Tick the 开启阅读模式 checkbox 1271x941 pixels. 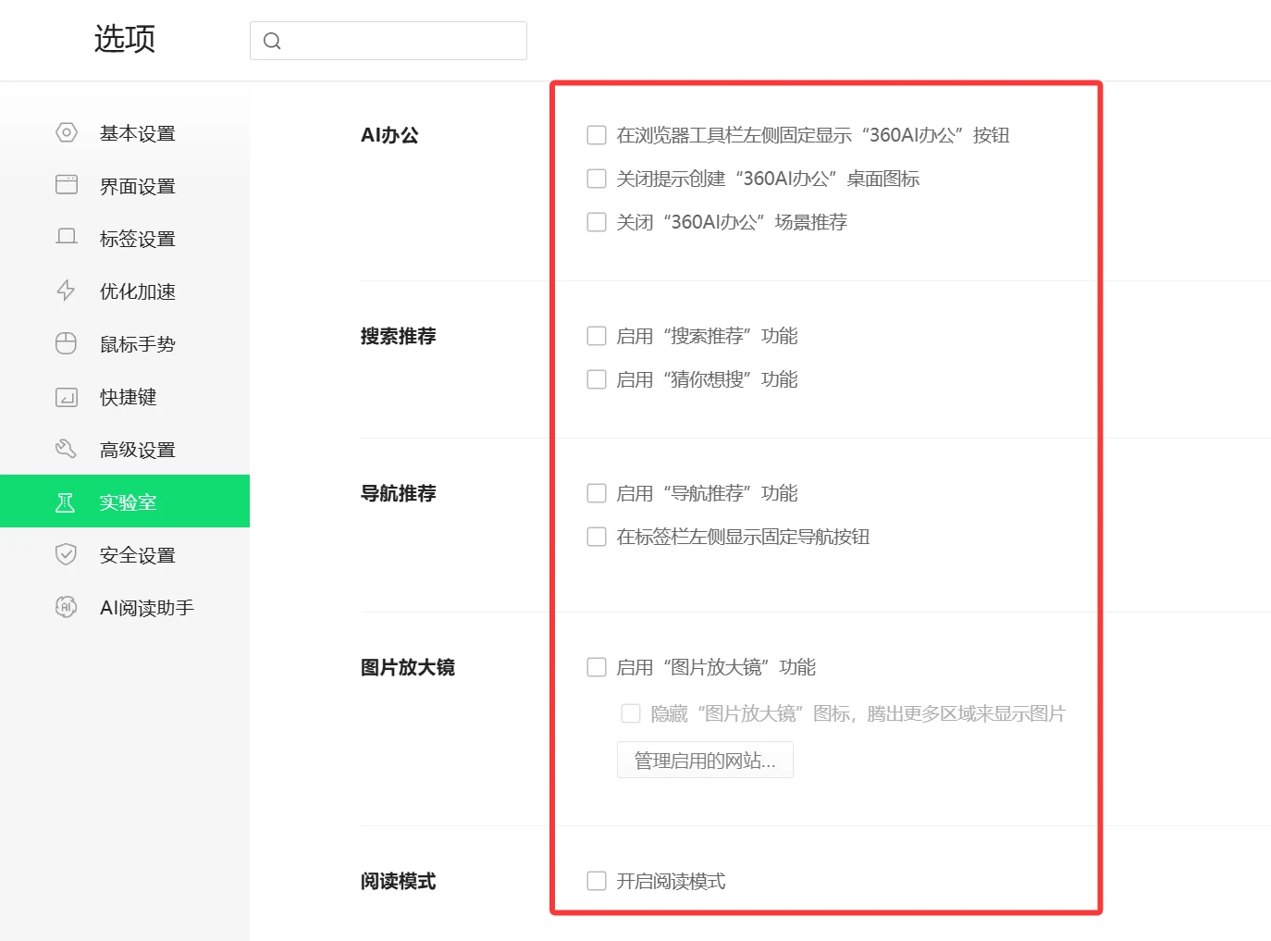coord(597,881)
